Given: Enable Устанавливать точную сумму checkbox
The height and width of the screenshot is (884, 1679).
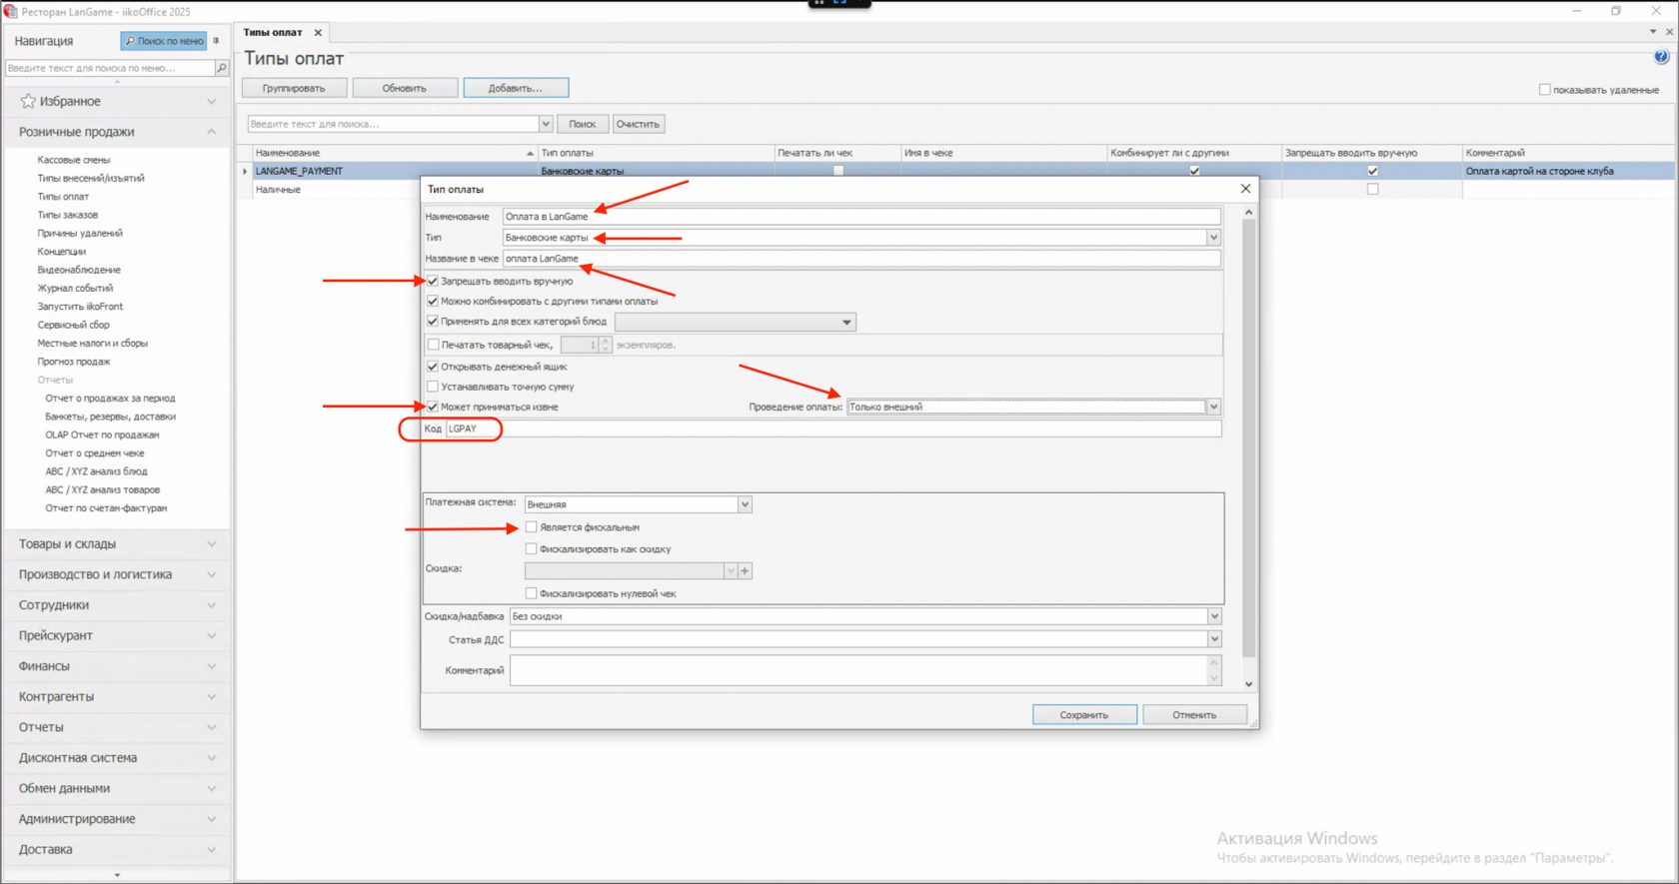Looking at the screenshot, I should tap(433, 387).
